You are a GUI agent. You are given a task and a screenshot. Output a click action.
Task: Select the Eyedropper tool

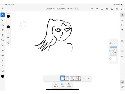click(3, 66)
